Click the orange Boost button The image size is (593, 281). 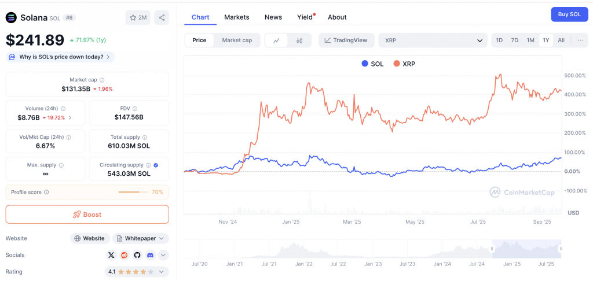click(87, 215)
